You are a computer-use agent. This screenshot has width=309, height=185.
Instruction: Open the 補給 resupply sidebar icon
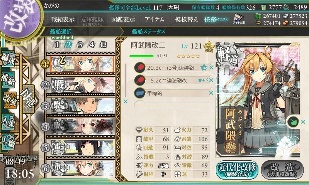(x=8, y=79)
